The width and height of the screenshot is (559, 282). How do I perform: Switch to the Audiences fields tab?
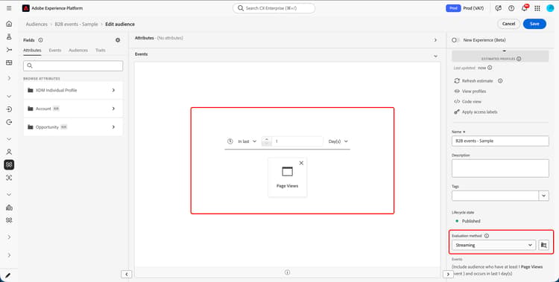click(x=78, y=50)
